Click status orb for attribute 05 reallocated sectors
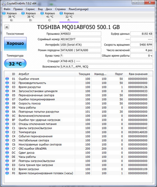157x187 pixels. pyautogui.click(x=7, y=95)
